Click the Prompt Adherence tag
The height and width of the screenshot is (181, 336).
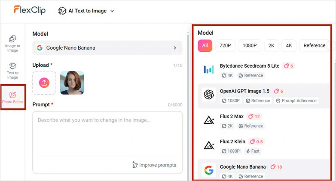tap(296, 101)
